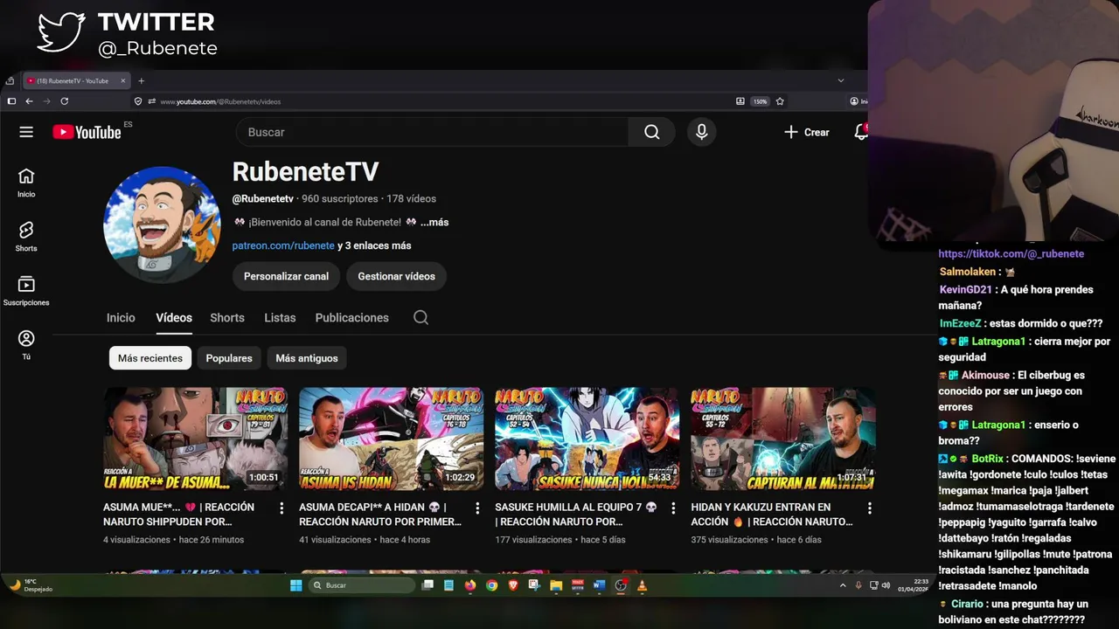The width and height of the screenshot is (1119, 629).
Task: Open the ASUMA VS HIDAN thumbnail
Action: point(391,439)
